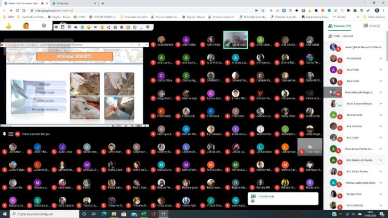
Task: Click the browser home button
Action: coord(24,10)
